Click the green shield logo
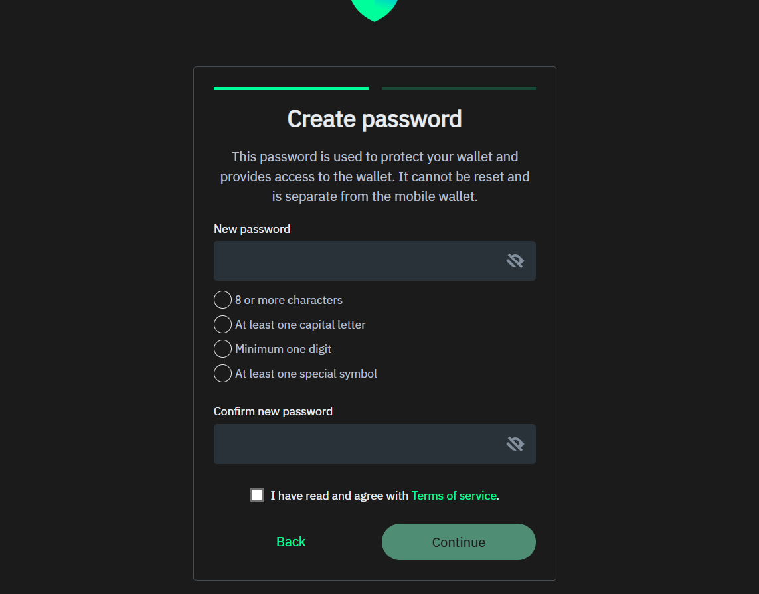759x594 pixels. pyautogui.click(x=375, y=8)
